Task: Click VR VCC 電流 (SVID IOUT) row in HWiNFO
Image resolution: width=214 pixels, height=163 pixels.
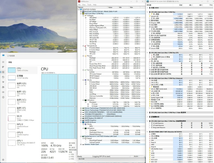Action: pos(181,89)
